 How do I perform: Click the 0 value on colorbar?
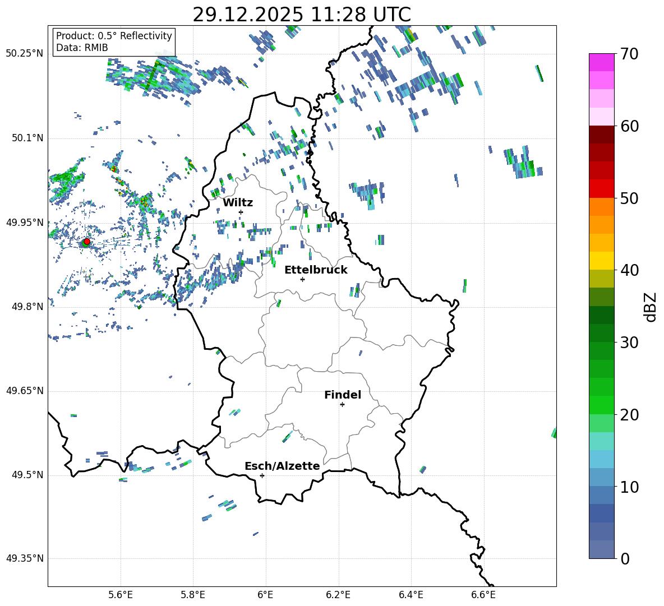tap(625, 558)
